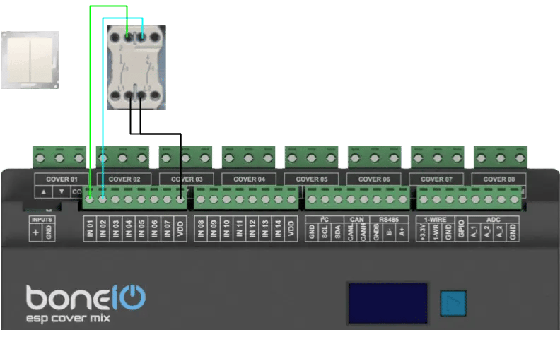This screenshot has width=560, height=337.
Task: Select the COVER 02 label
Action: (124, 179)
